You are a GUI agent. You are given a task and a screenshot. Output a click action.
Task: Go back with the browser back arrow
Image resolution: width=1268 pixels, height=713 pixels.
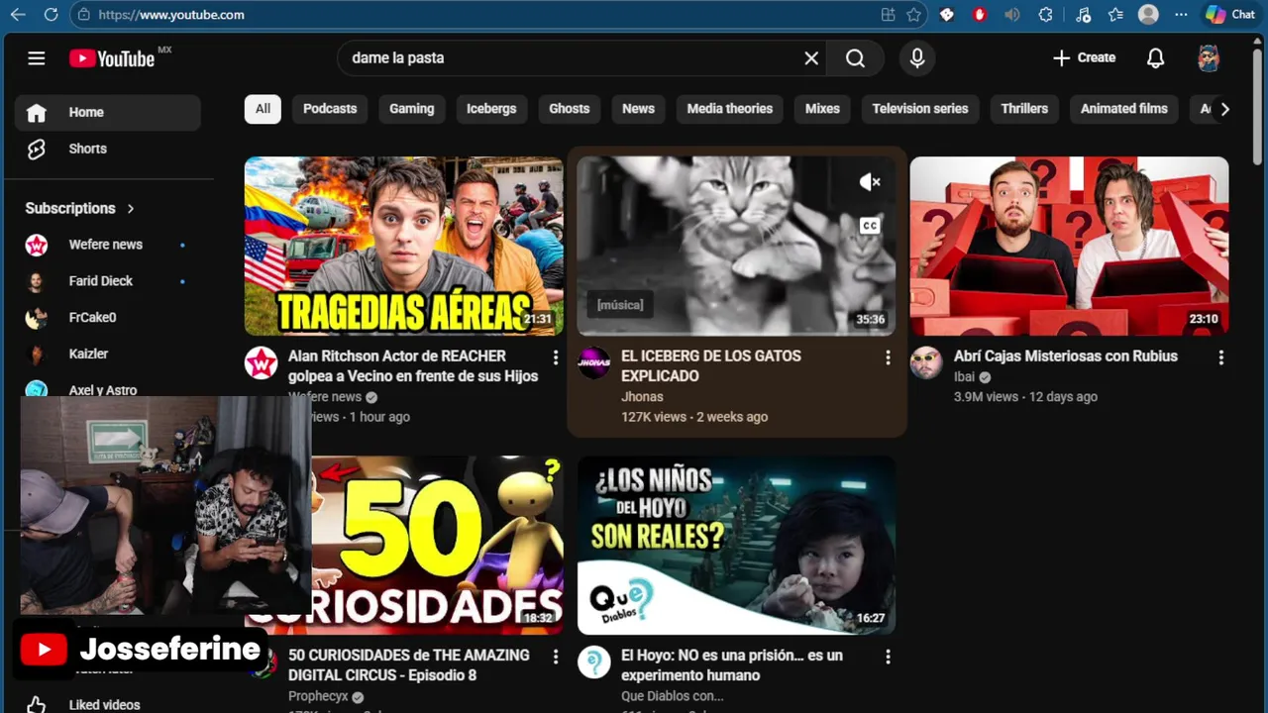tap(18, 15)
